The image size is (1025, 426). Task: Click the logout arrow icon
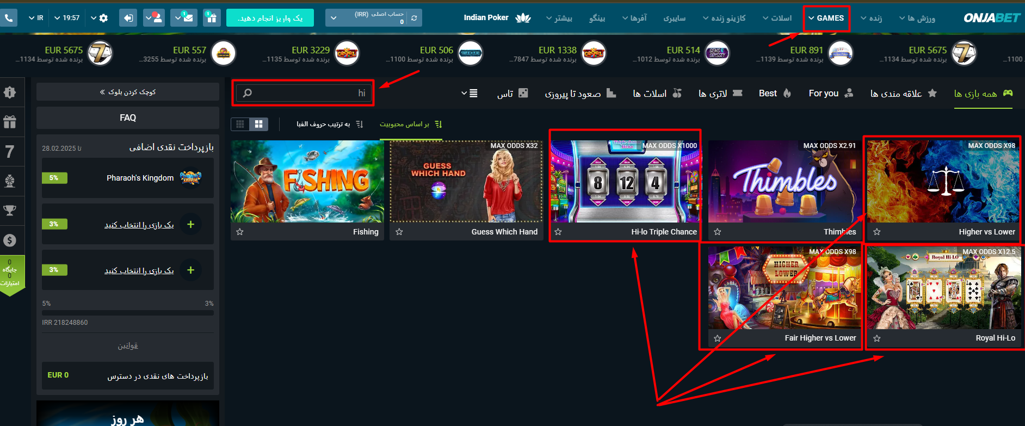pos(128,18)
